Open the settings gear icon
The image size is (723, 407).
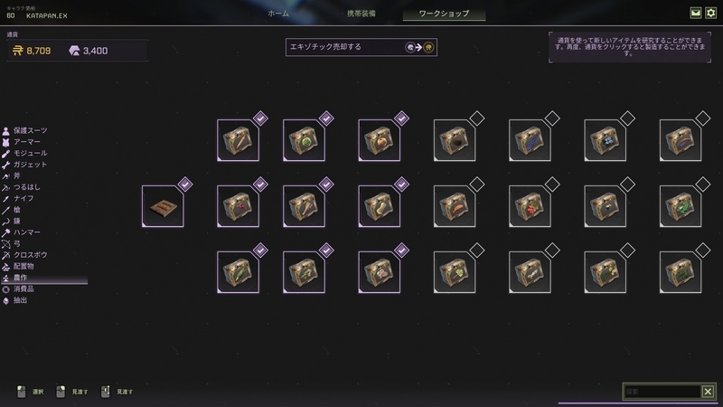(710, 13)
